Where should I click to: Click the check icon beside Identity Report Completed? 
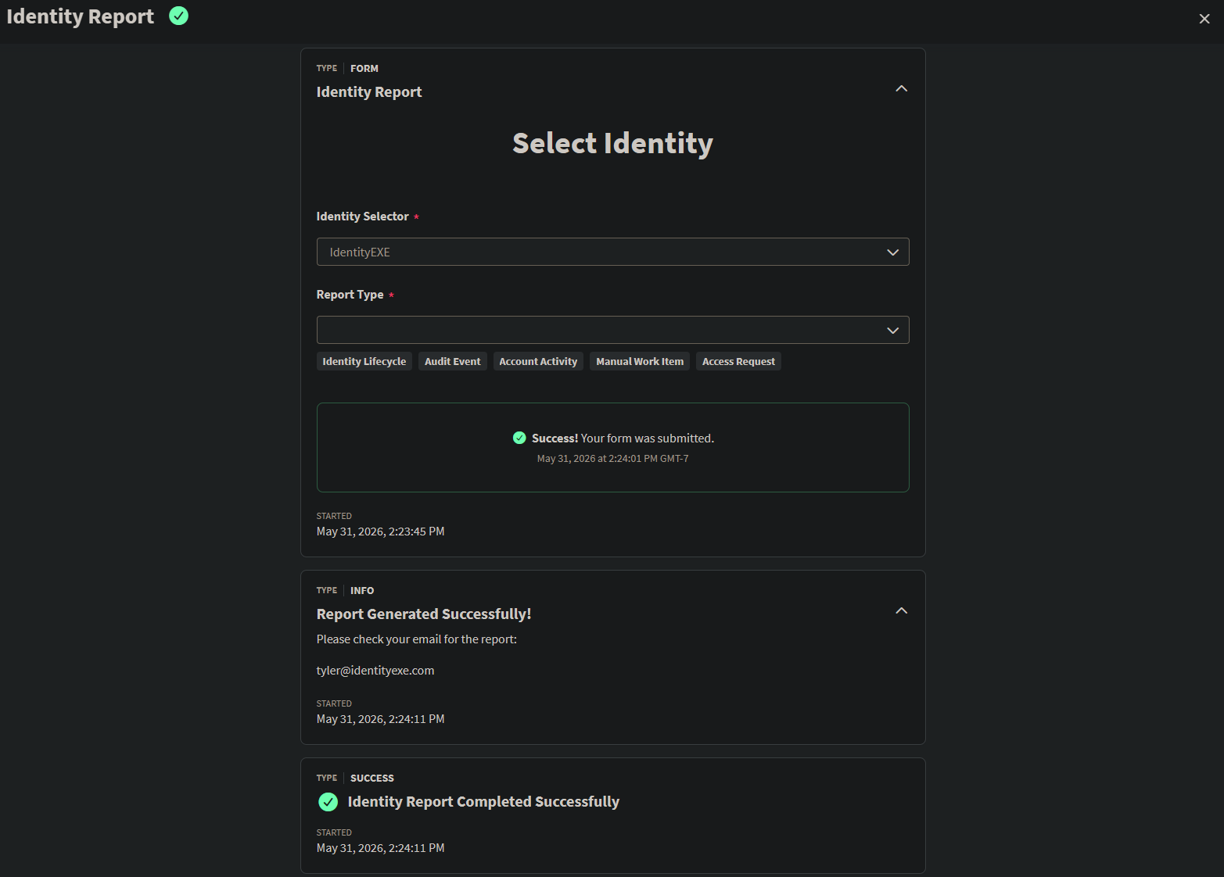tap(328, 802)
